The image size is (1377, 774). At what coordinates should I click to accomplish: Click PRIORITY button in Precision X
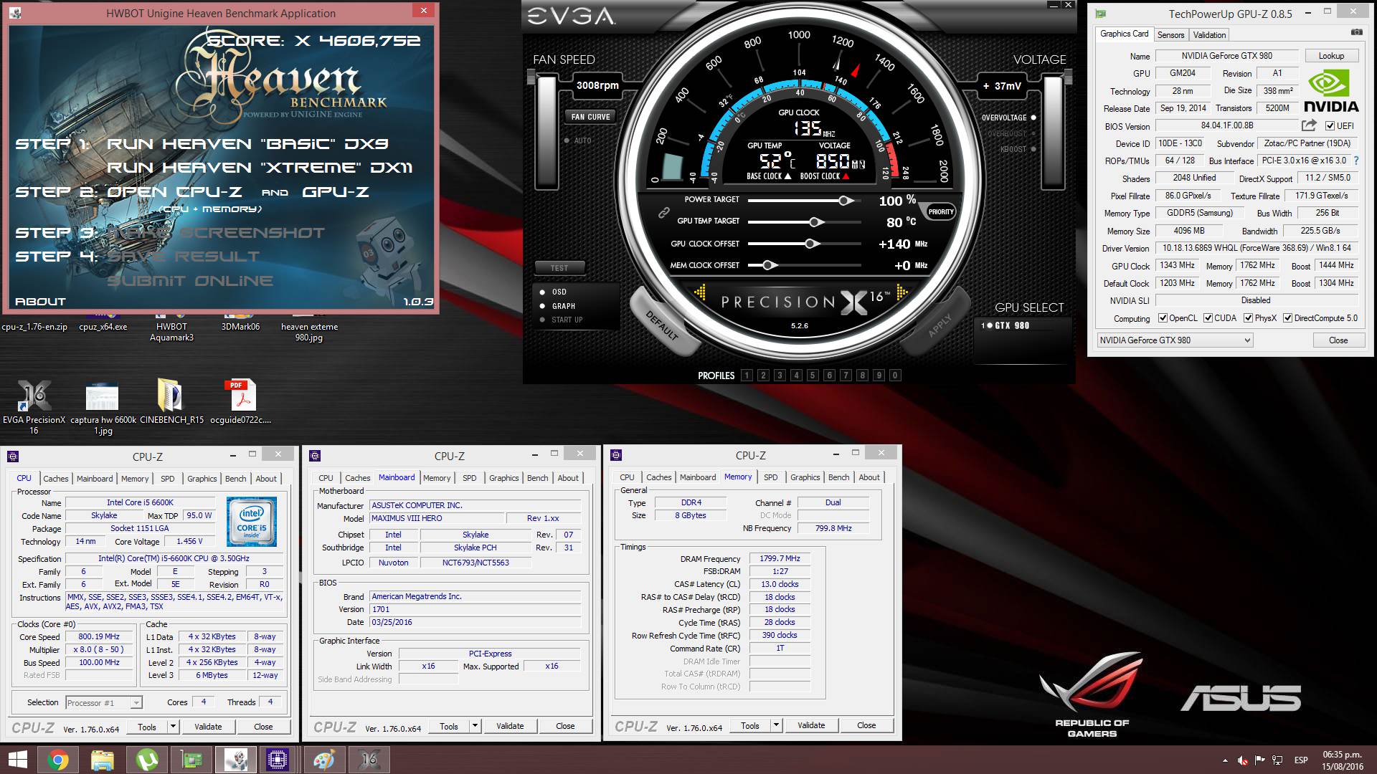pyautogui.click(x=941, y=211)
